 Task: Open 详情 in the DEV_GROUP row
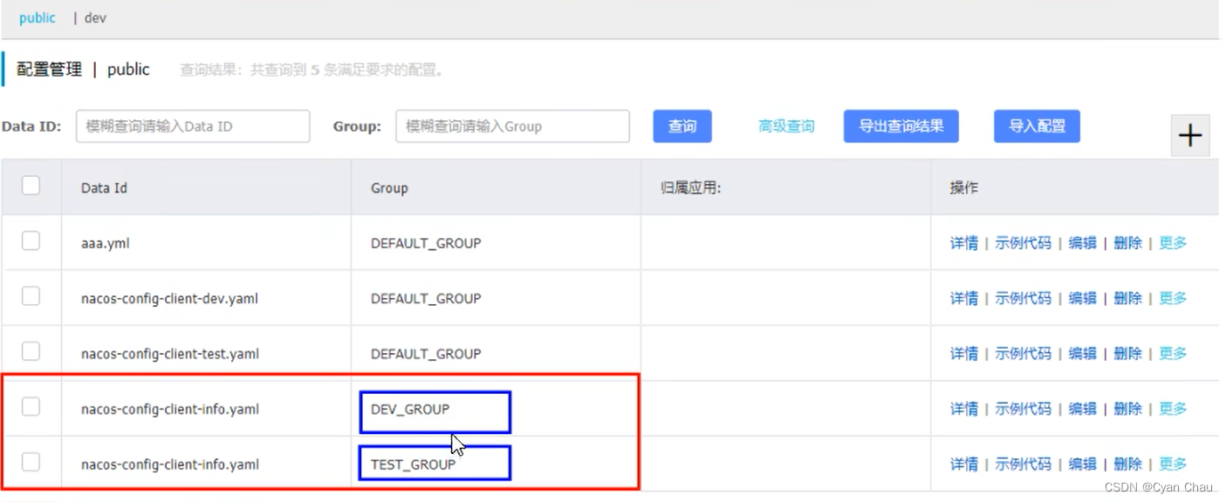click(964, 409)
